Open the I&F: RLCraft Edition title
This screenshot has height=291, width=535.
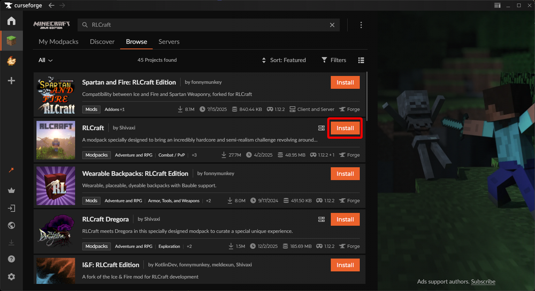pos(111,265)
